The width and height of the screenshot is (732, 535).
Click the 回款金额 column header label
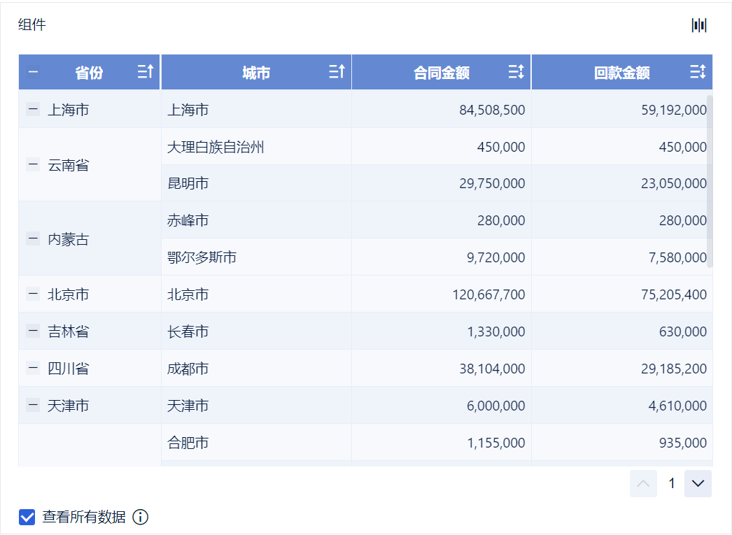(621, 73)
